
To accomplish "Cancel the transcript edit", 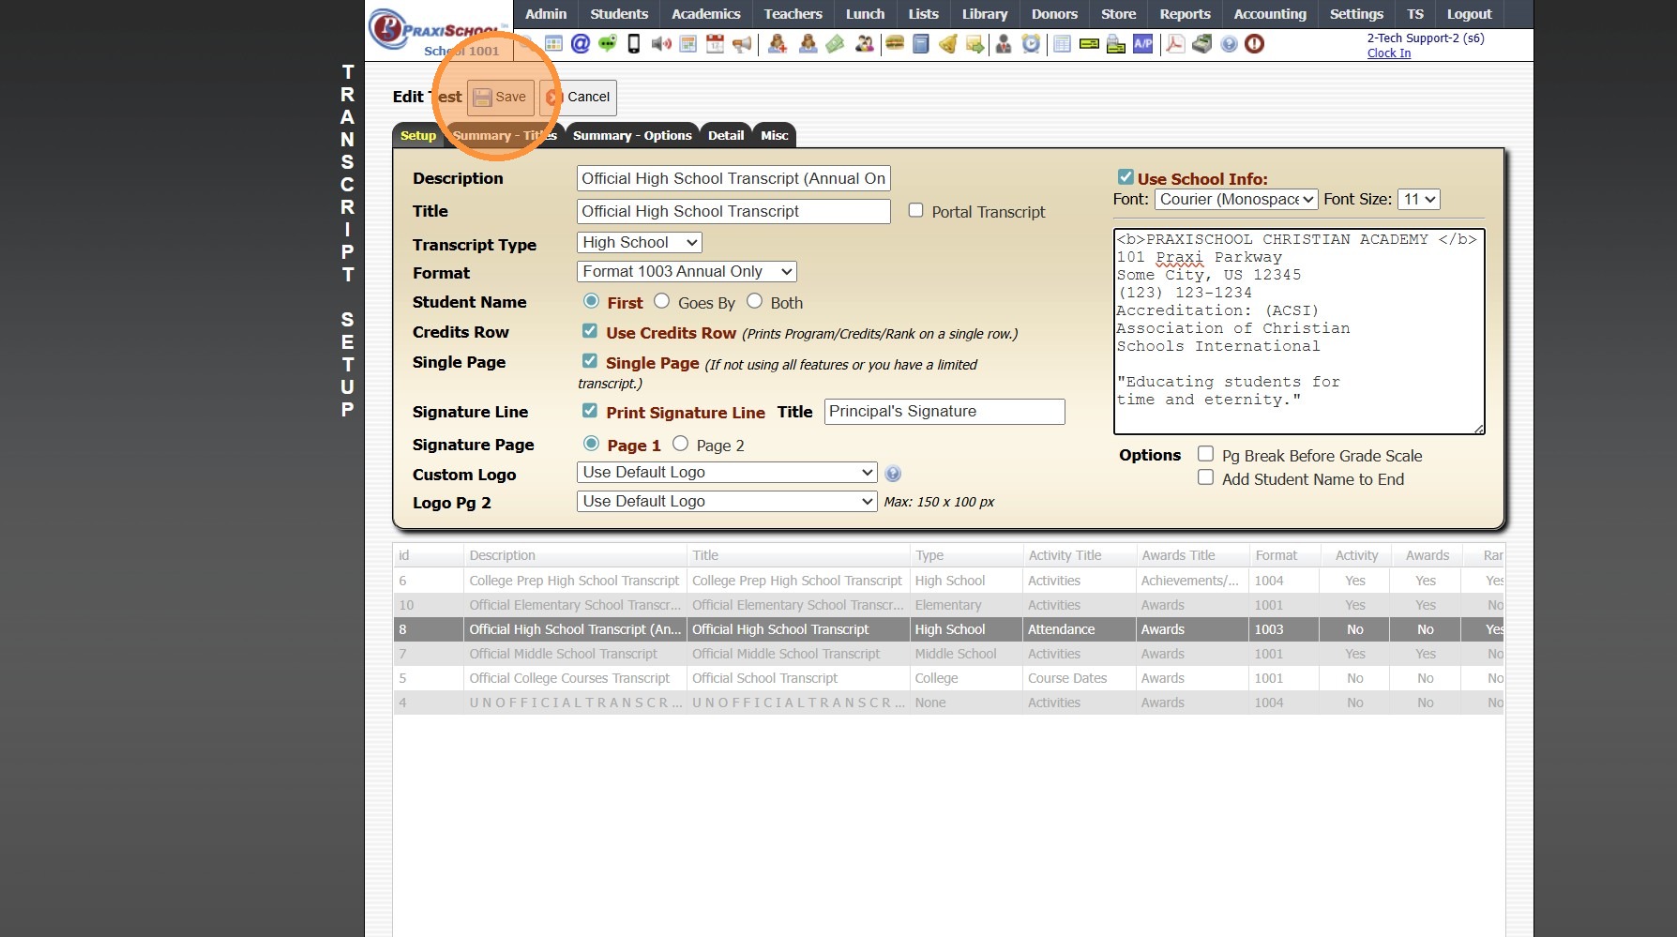I will click(578, 98).
